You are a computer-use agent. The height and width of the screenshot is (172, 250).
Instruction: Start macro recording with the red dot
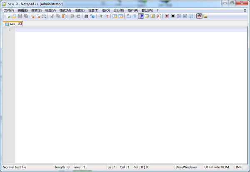click(x=167, y=16)
